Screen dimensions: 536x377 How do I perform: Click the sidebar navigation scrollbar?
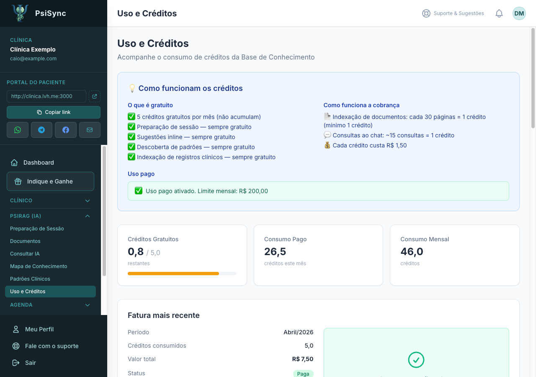pyautogui.click(x=104, y=211)
